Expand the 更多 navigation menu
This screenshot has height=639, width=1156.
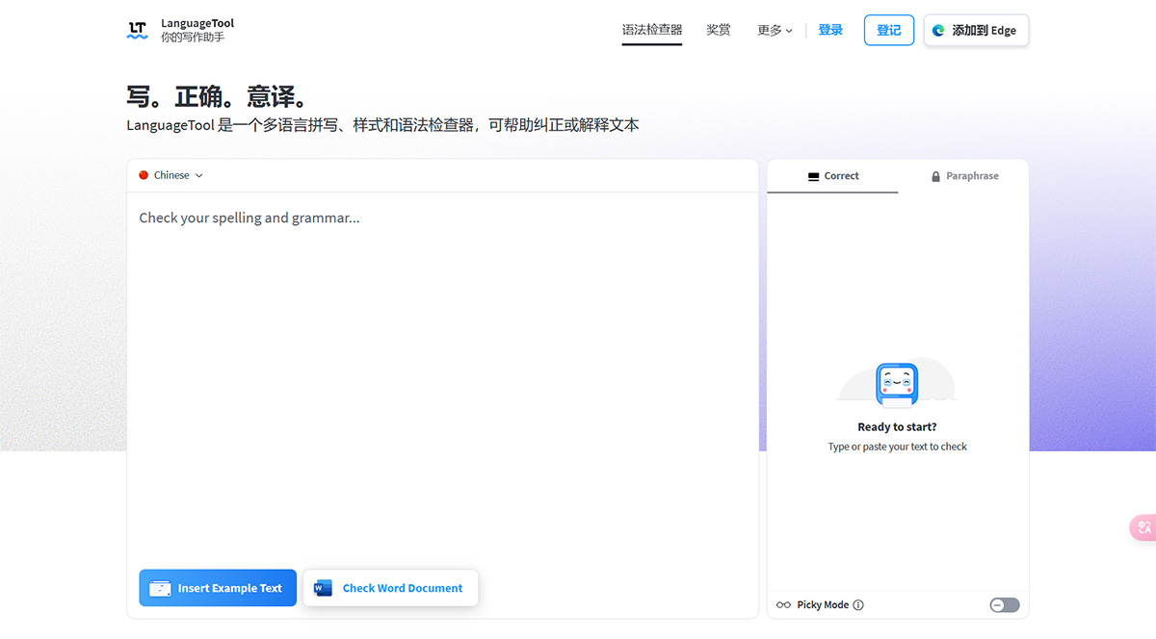coord(774,30)
